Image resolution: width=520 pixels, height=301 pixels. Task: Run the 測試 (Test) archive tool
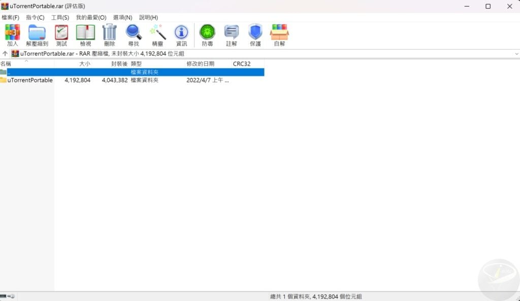(61, 35)
